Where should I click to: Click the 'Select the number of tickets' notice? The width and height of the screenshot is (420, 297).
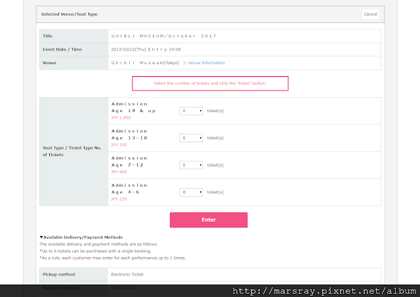(210, 83)
